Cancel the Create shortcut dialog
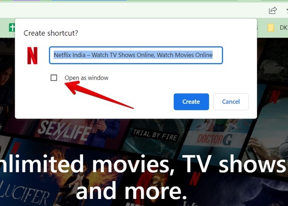288x206 pixels. (x=231, y=102)
